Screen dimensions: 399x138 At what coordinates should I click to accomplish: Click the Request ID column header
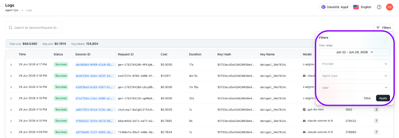(126, 54)
